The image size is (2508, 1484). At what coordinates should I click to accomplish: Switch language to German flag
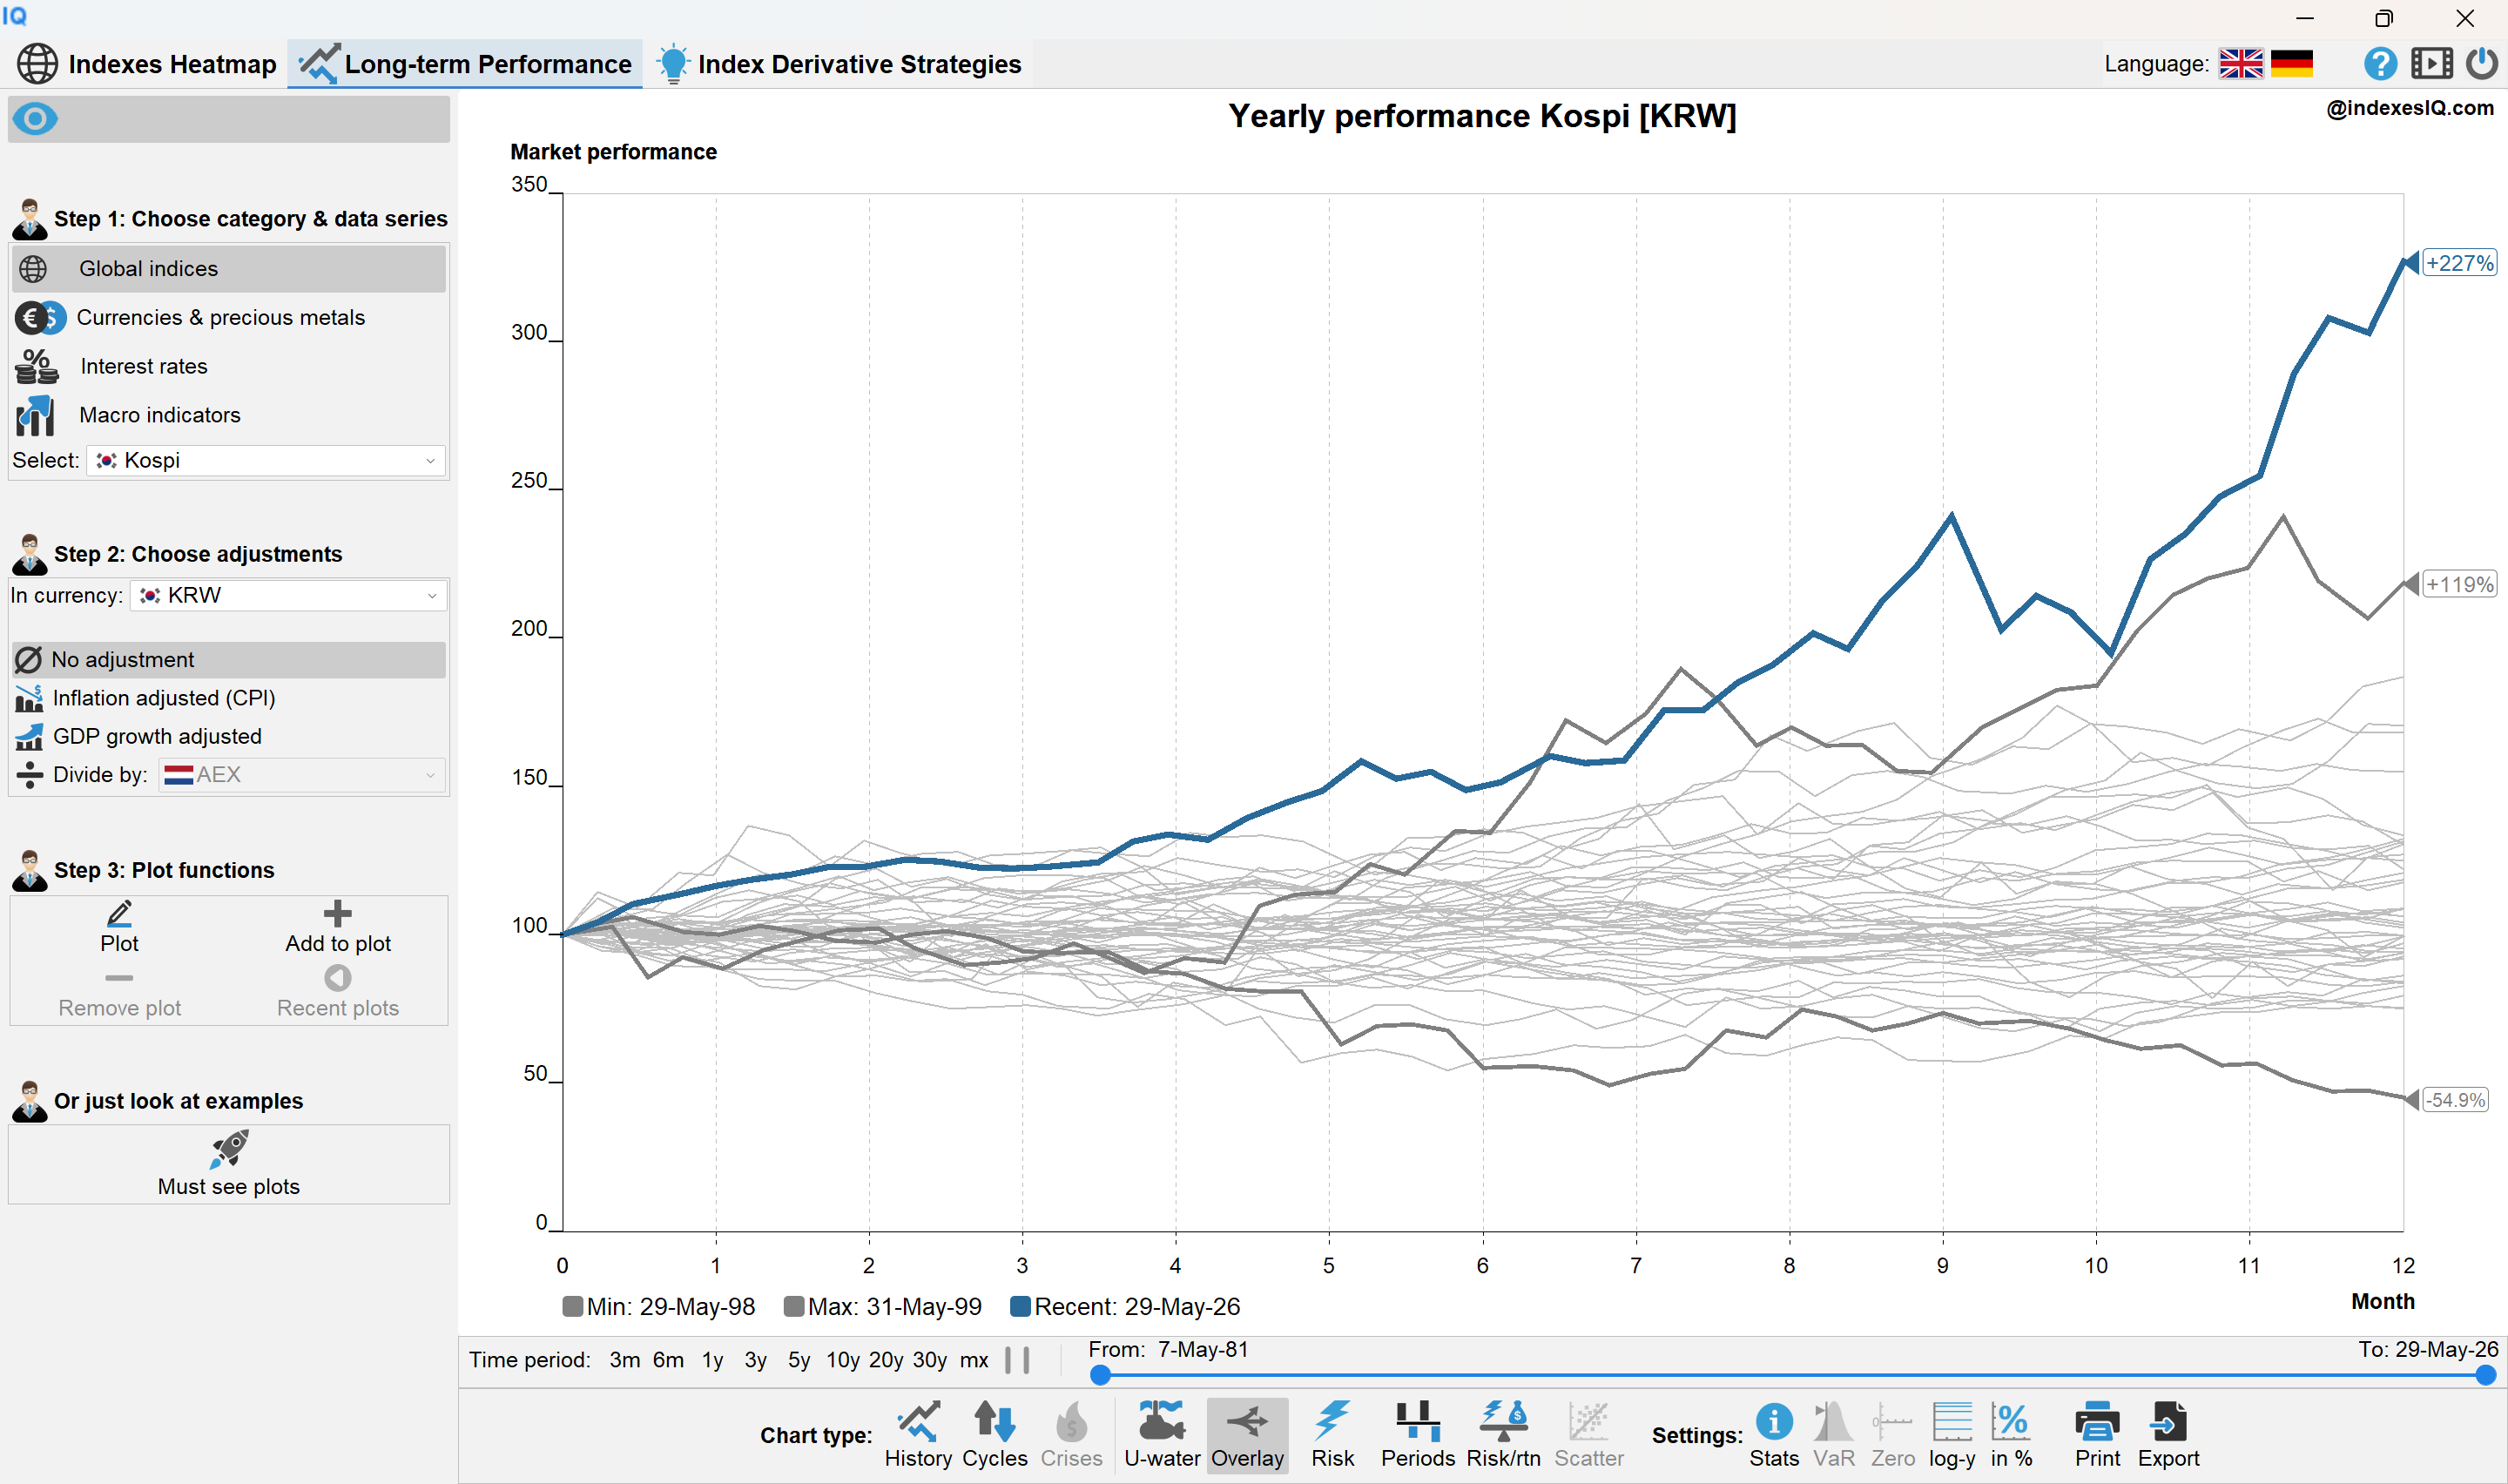tap(2291, 64)
